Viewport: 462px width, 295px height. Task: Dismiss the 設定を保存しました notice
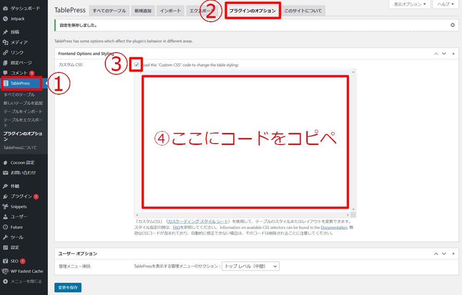click(453, 25)
